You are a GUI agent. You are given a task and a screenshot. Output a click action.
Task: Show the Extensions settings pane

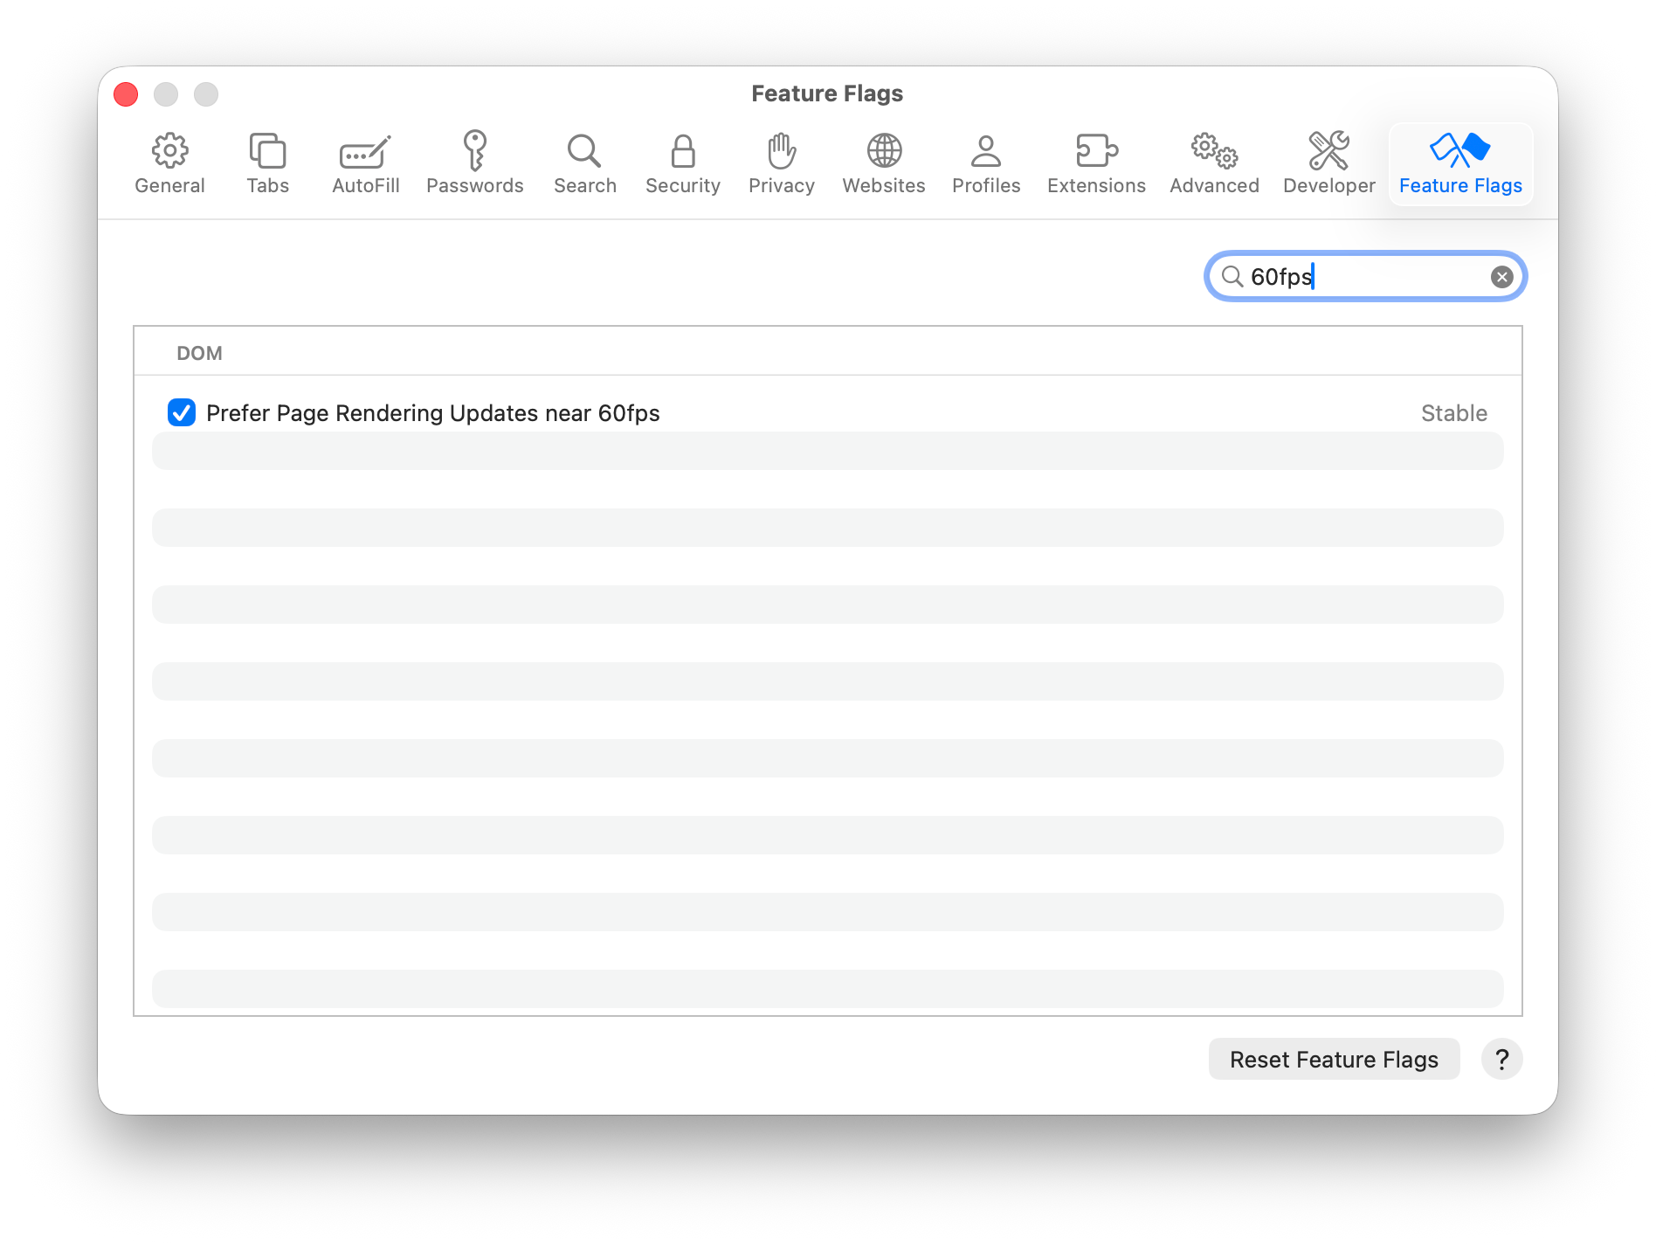click(1095, 163)
